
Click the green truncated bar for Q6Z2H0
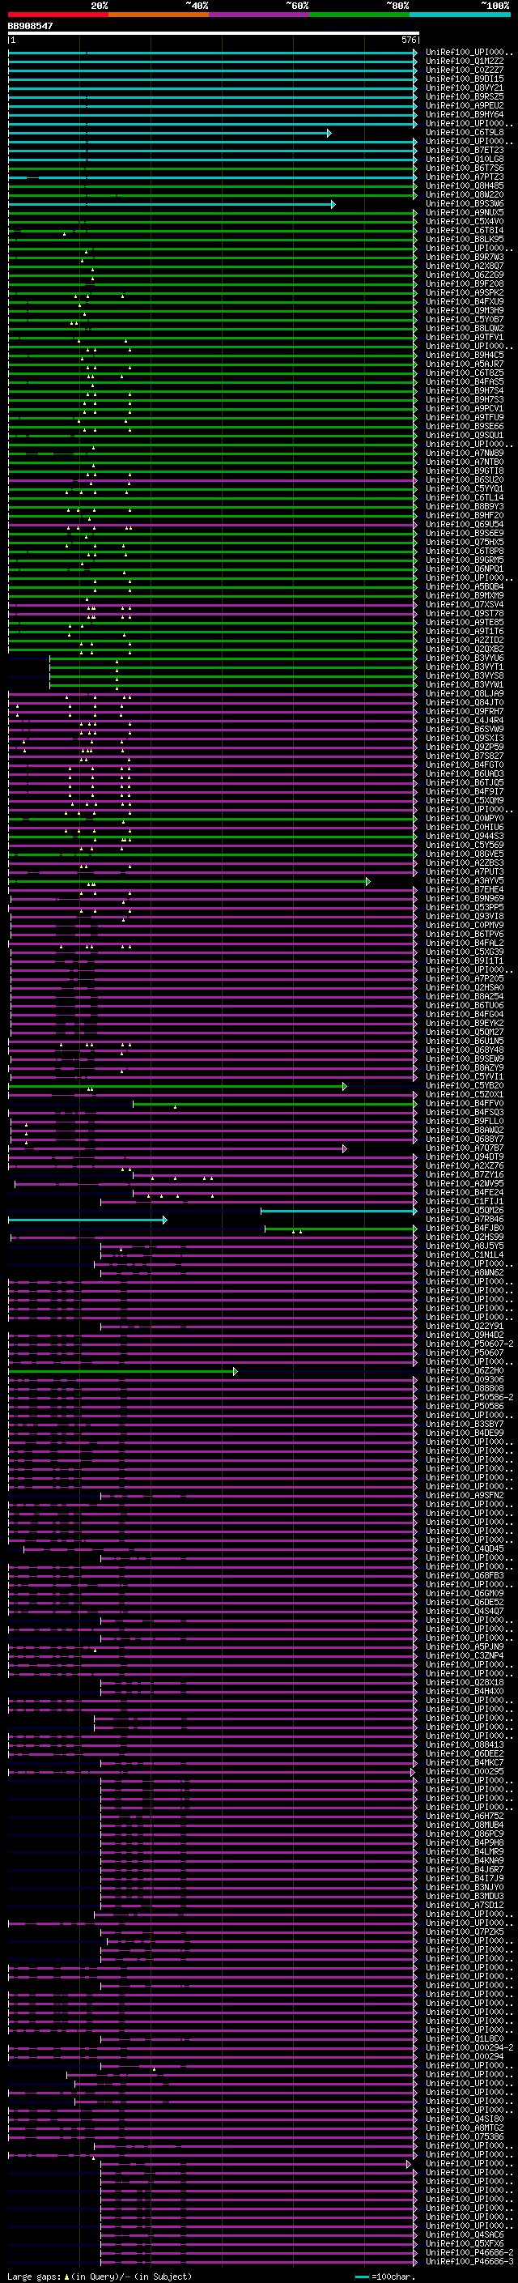[122, 1371]
